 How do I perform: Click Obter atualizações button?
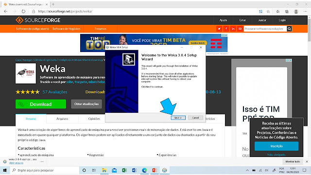pyautogui.click(x=86, y=104)
